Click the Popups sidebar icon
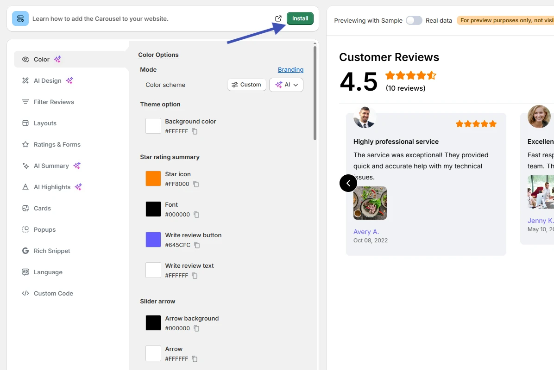 (x=25, y=229)
